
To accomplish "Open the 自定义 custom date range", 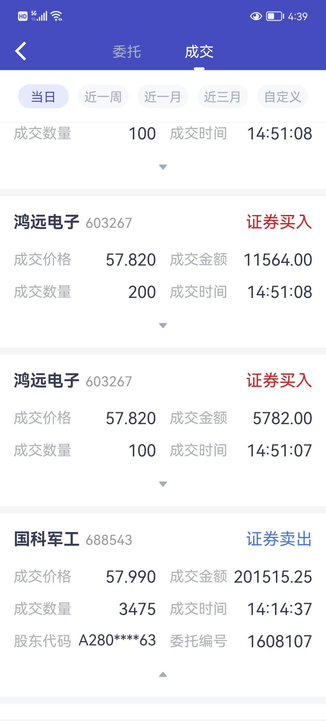I will pos(283,96).
